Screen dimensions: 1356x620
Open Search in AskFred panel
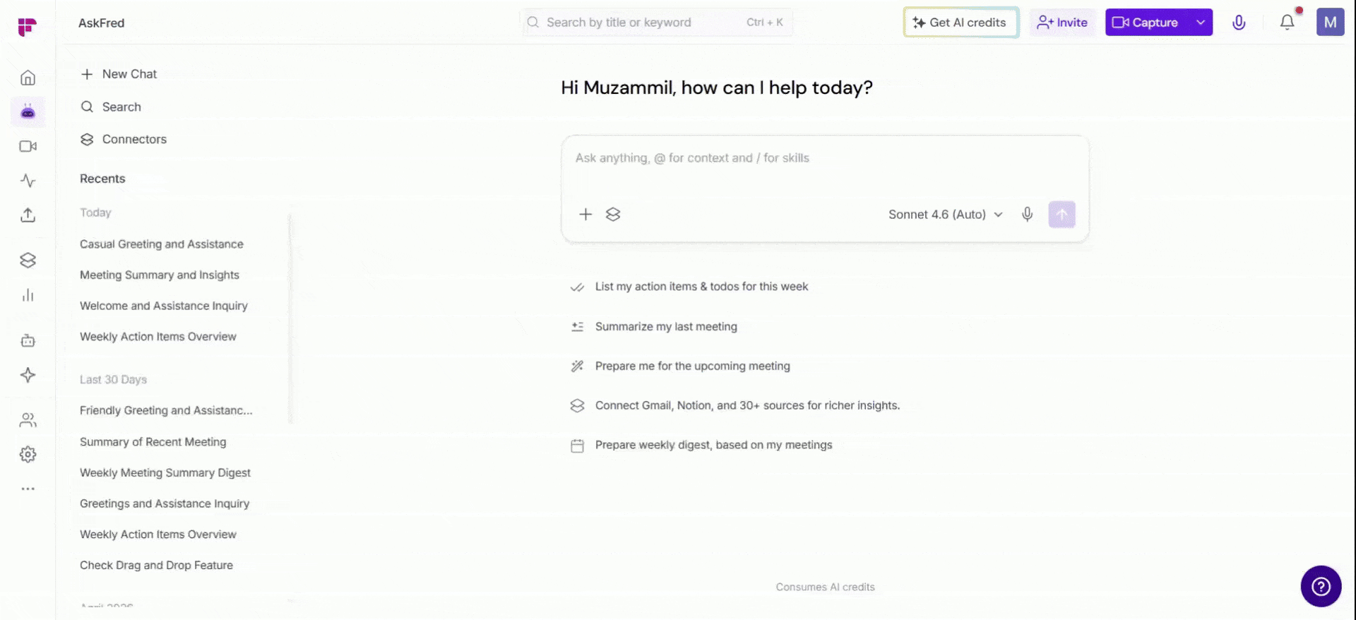coord(111,107)
